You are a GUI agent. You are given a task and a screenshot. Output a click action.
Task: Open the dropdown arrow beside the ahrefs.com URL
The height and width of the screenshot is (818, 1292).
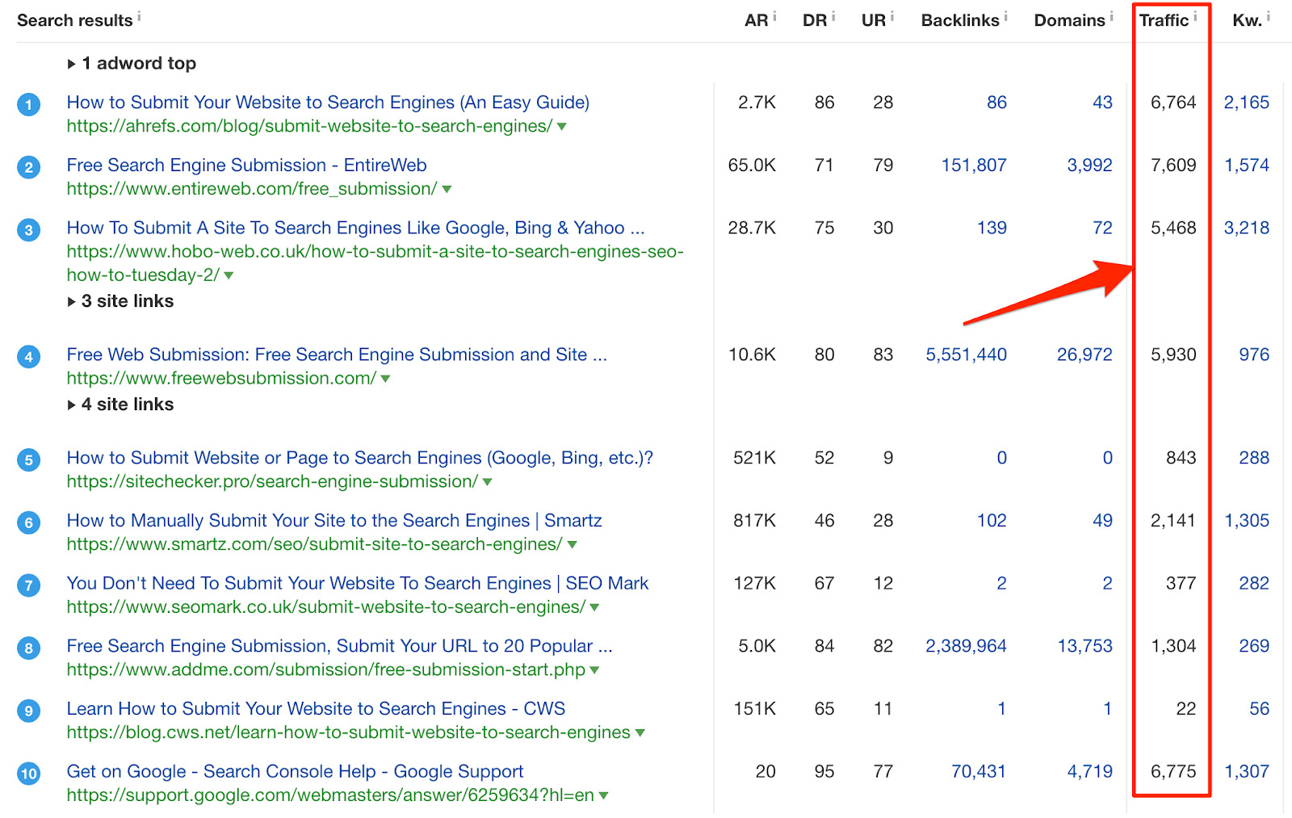click(x=563, y=127)
